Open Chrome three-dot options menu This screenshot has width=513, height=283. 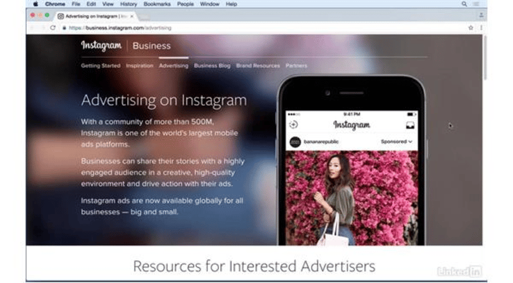pos(481,28)
